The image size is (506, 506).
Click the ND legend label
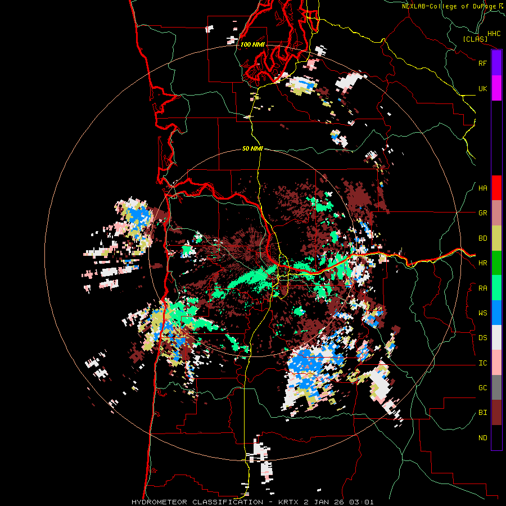point(482,437)
